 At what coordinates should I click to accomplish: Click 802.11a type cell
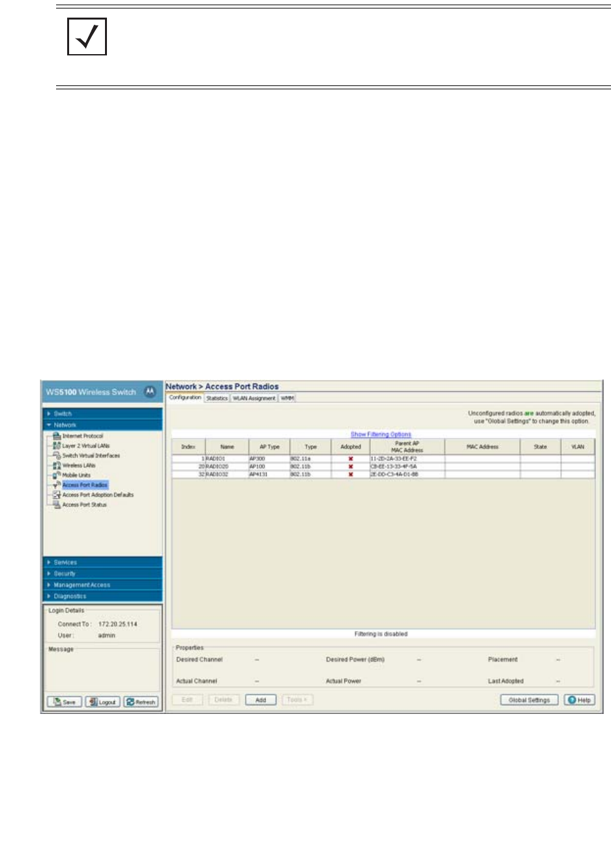(x=311, y=459)
